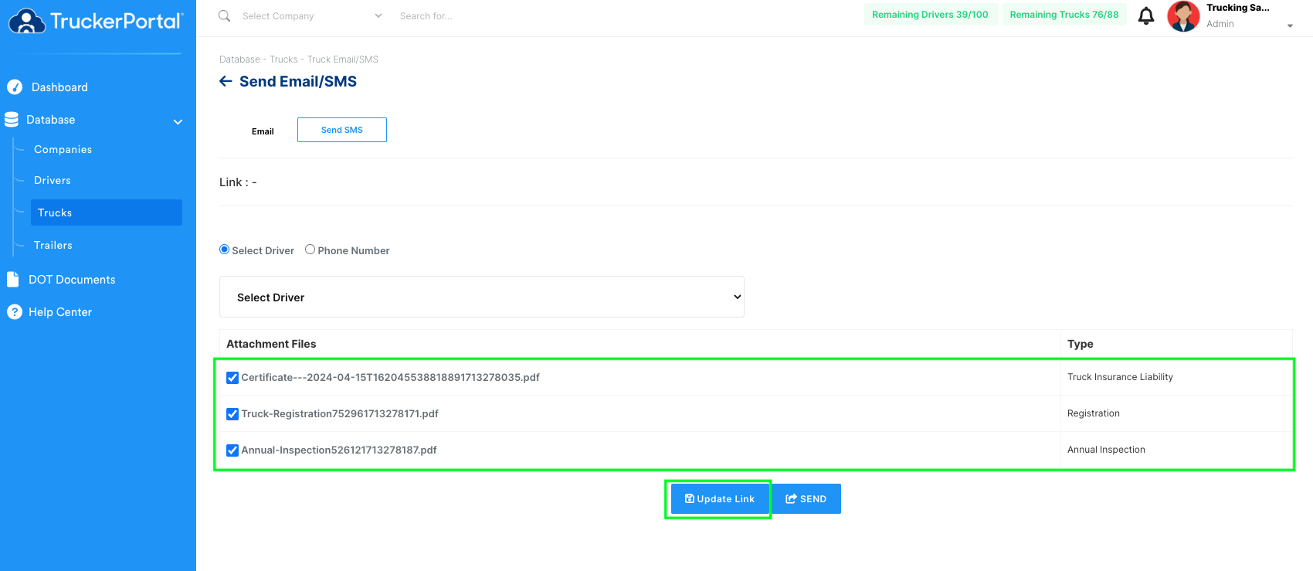Click the notification bell icon

[1146, 15]
